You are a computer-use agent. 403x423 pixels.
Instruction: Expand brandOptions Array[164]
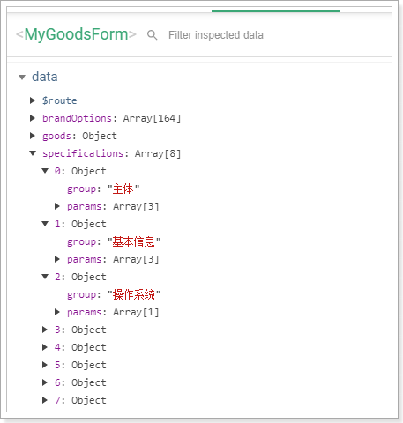pos(33,118)
